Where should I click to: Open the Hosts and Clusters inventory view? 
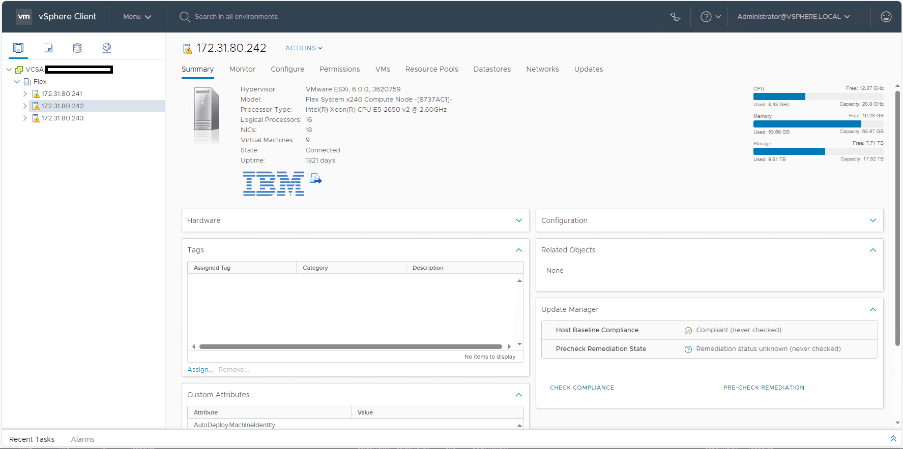(18, 48)
